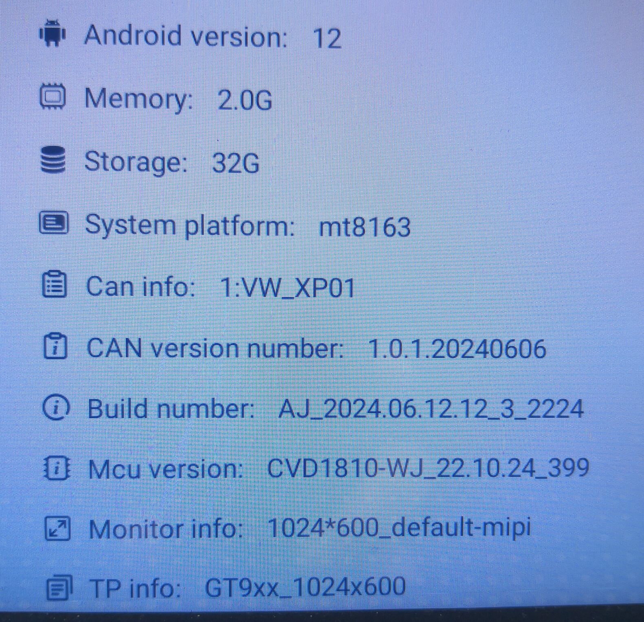Viewport: 644px width, 622px height.
Task: Select the Monitor info 1024*600_default-mipi value
Action: pos(399,528)
